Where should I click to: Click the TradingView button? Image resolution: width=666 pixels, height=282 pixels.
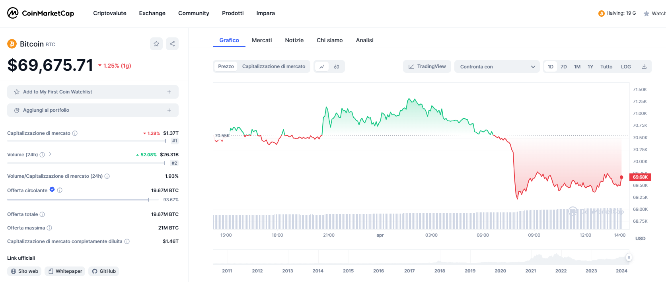(x=427, y=66)
